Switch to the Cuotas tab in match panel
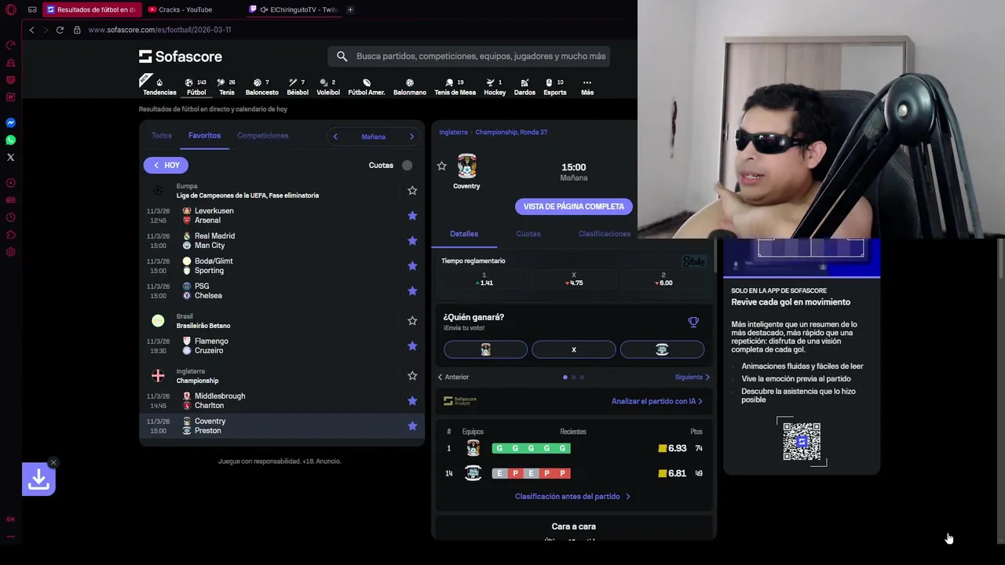This screenshot has height=565, width=1005. point(528,234)
